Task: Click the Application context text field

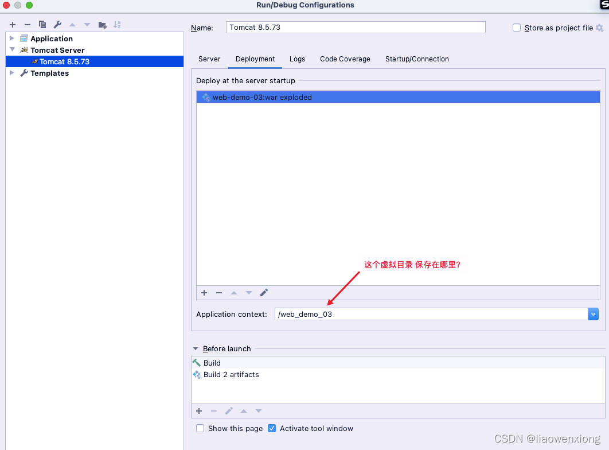Action: pyautogui.click(x=431, y=314)
